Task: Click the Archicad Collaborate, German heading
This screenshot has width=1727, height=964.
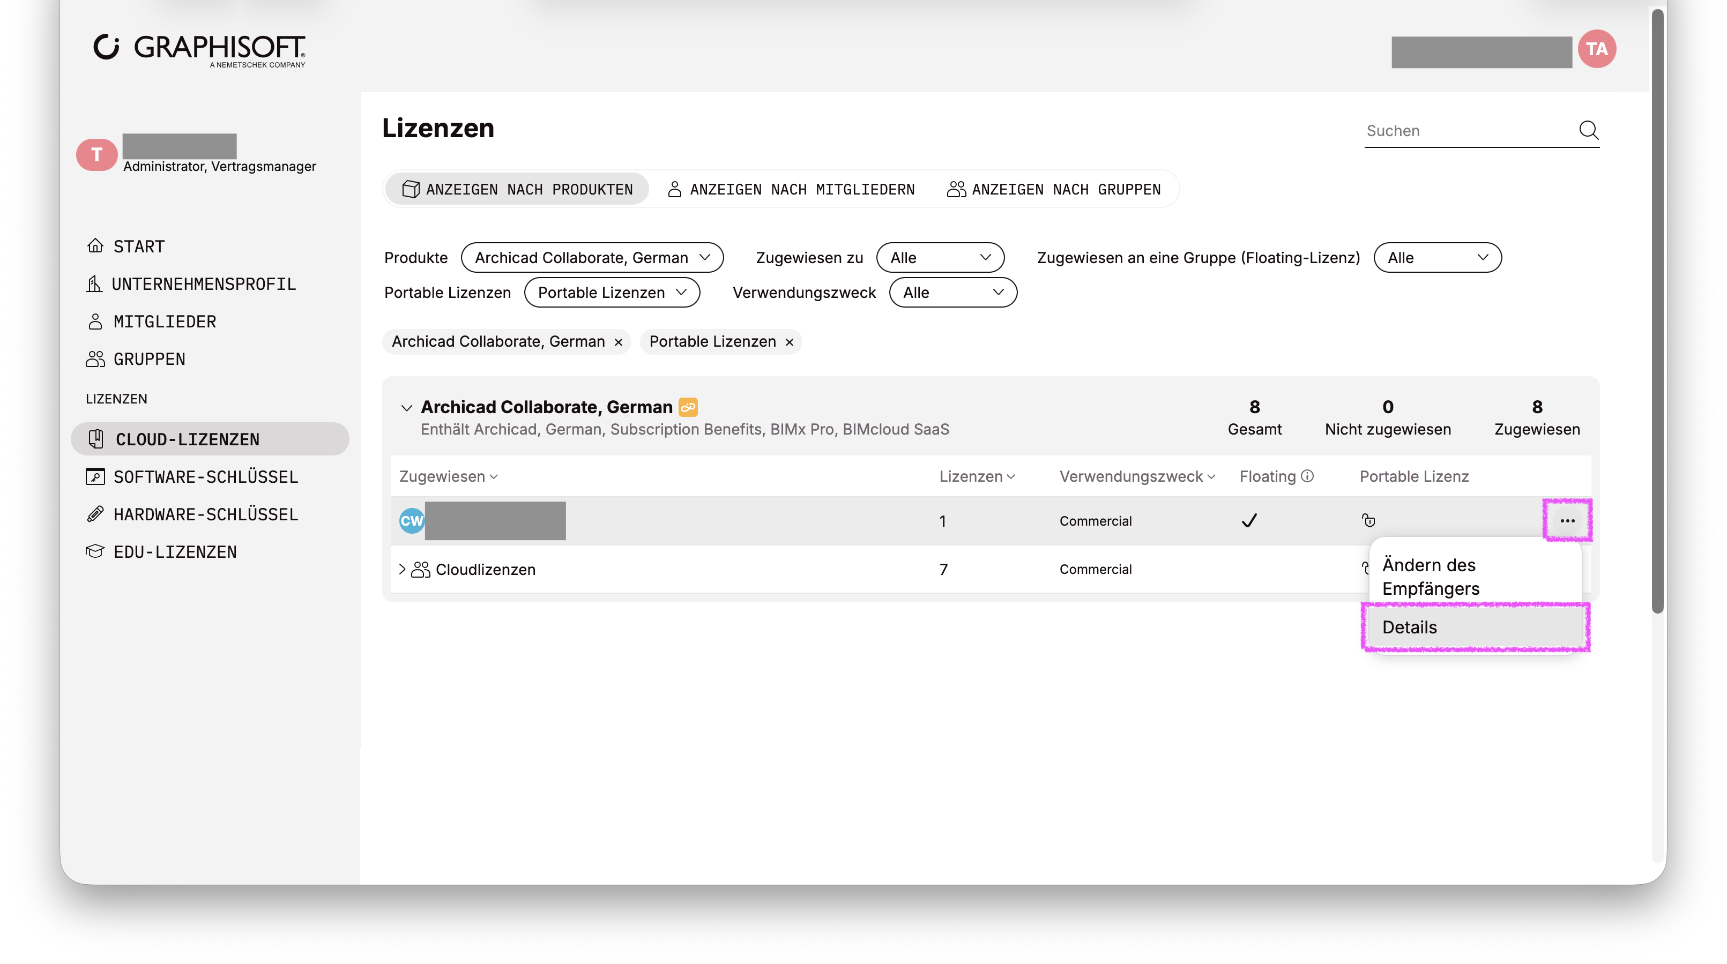Action: (546, 407)
